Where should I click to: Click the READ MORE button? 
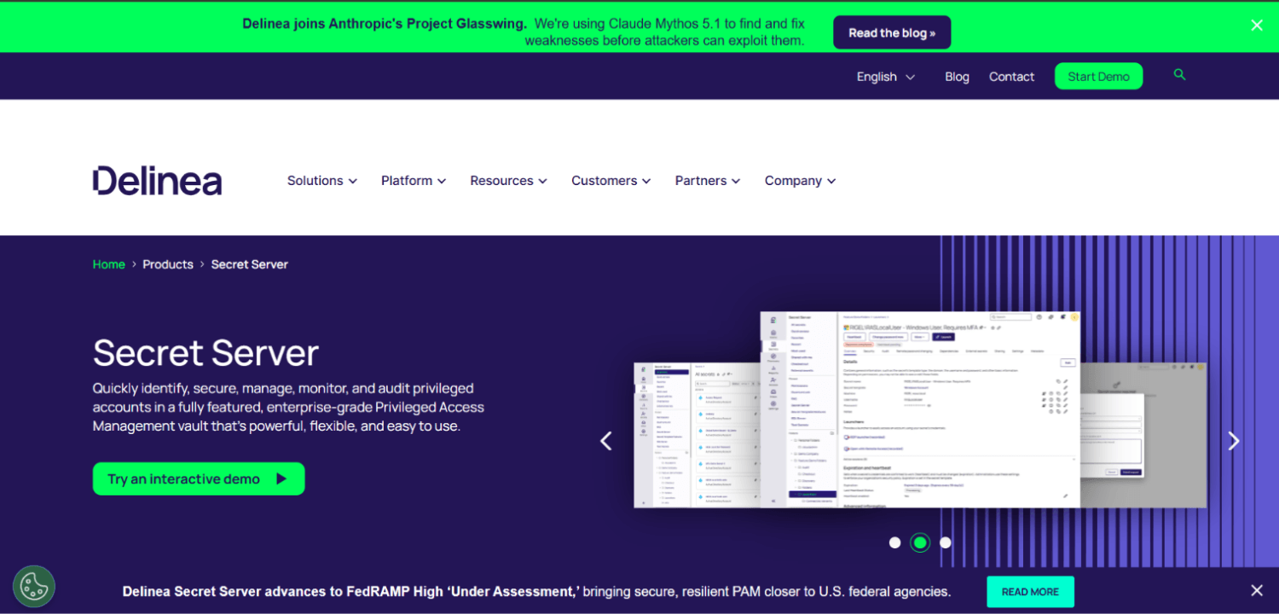click(x=1030, y=592)
